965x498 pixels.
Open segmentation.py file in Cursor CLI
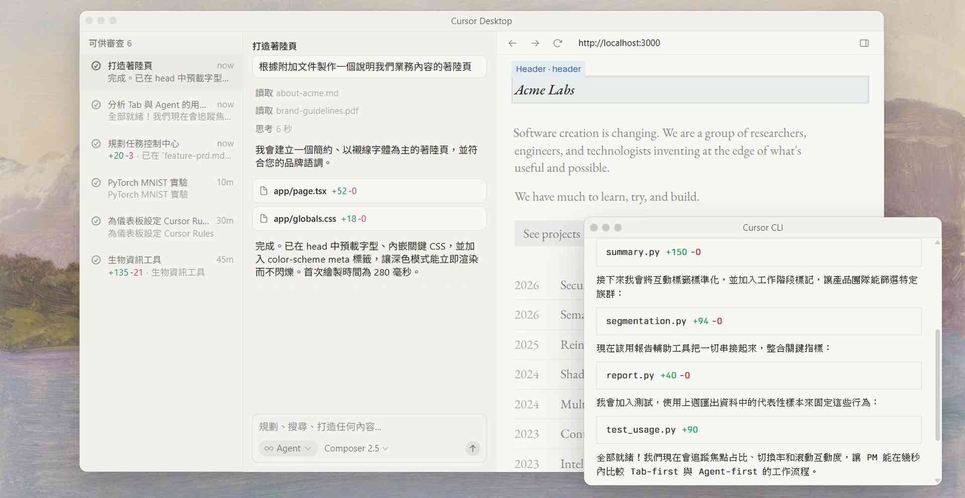coord(758,321)
